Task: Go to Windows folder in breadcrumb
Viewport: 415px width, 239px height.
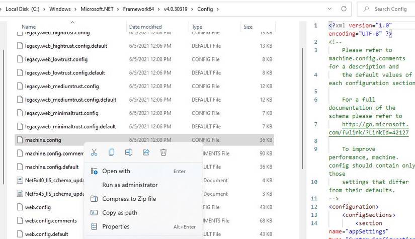Action: [60, 9]
